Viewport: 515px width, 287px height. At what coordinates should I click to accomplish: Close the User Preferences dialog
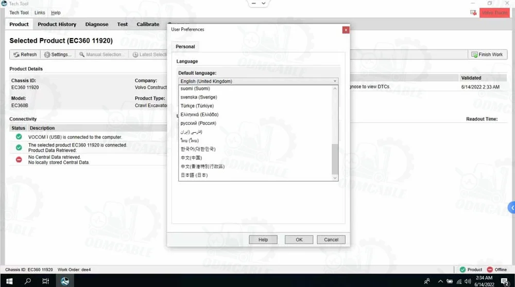click(346, 30)
